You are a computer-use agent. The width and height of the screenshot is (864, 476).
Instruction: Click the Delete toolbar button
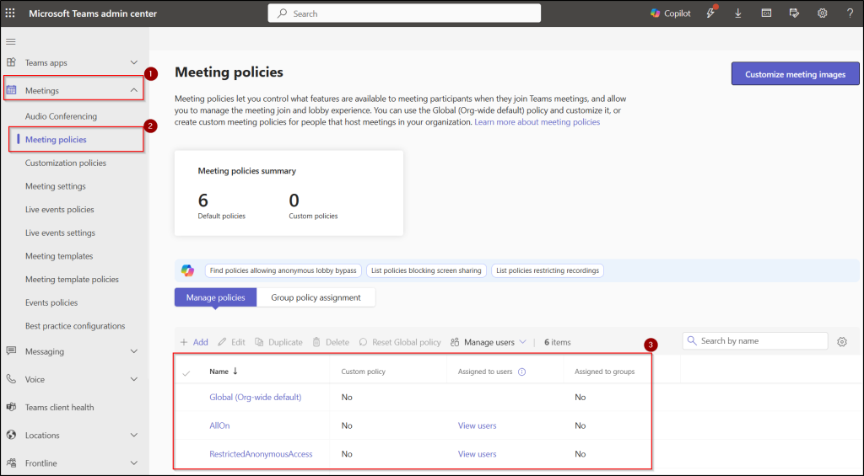tap(331, 342)
